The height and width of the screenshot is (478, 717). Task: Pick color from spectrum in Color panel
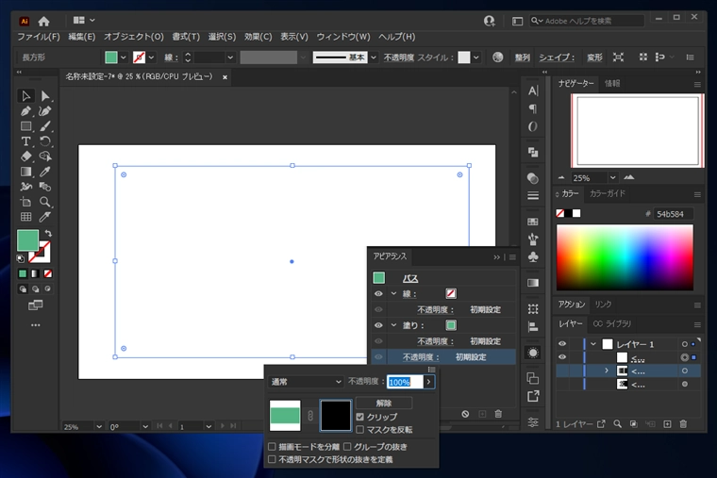tap(625, 257)
